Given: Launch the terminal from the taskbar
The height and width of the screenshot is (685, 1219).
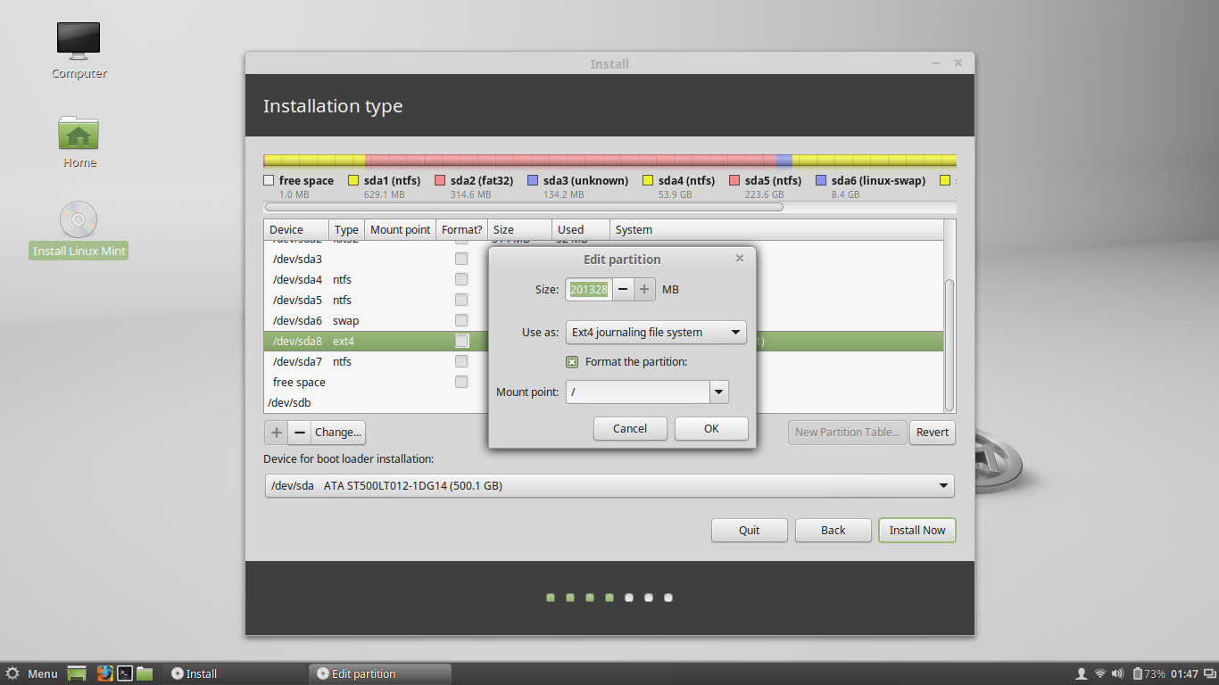Looking at the screenshot, I should (125, 673).
